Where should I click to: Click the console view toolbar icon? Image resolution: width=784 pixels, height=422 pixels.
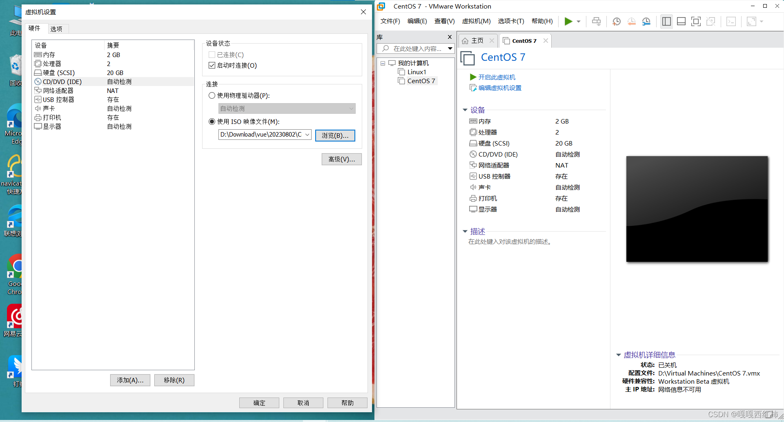pyautogui.click(x=731, y=21)
